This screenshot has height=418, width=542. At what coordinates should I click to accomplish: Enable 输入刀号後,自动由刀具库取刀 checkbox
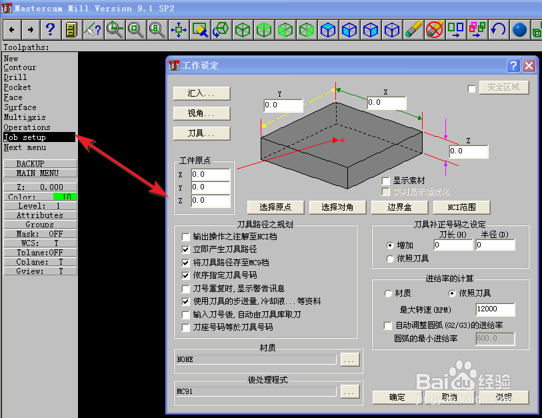185,315
